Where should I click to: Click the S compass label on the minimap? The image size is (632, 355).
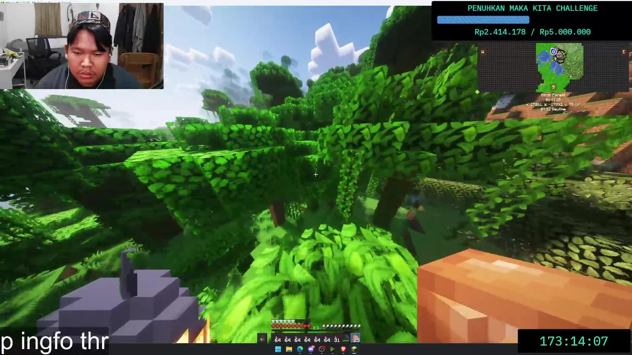click(x=553, y=87)
